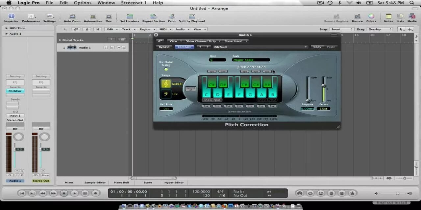This screenshot has width=421, height=210.
Task: Open the Track local menu dropdown
Action: coord(128,29)
